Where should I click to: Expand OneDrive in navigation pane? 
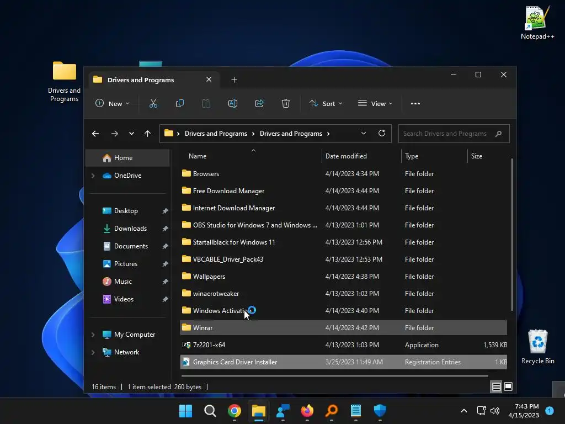click(x=93, y=176)
